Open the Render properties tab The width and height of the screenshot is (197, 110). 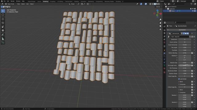pos(164,30)
